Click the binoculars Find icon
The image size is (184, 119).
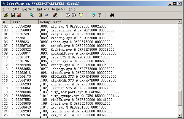112,15
